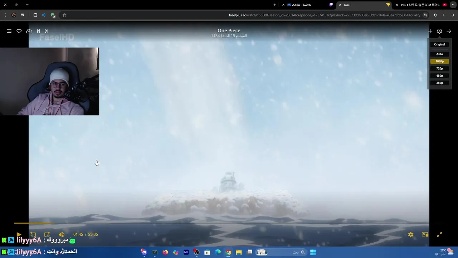
Task: Click the browser back arrow
Action: (x=453, y=15)
